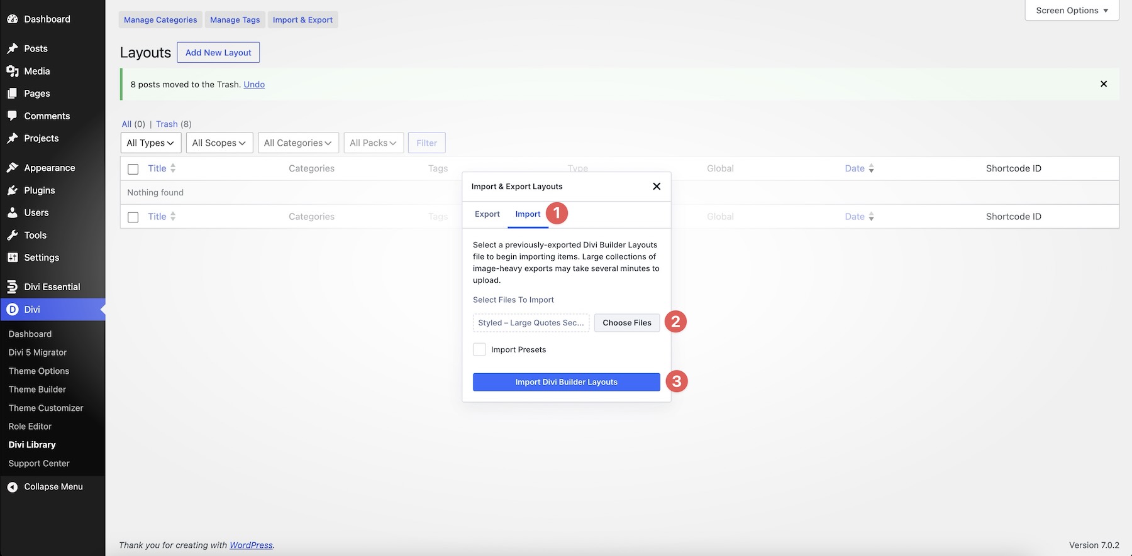Viewport: 1132px width, 556px height.
Task: Click the Projects pin icon
Action: pyautogui.click(x=13, y=138)
